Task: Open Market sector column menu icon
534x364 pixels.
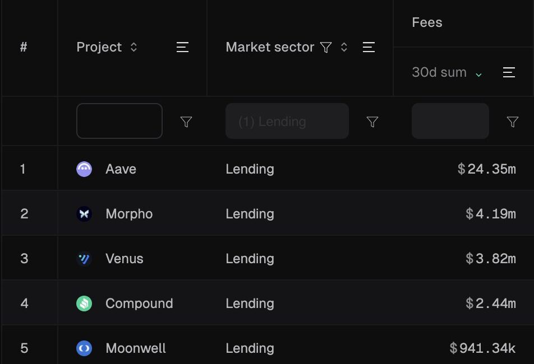Action: pyautogui.click(x=369, y=47)
